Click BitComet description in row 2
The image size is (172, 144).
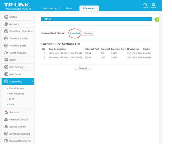tap(65, 58)
